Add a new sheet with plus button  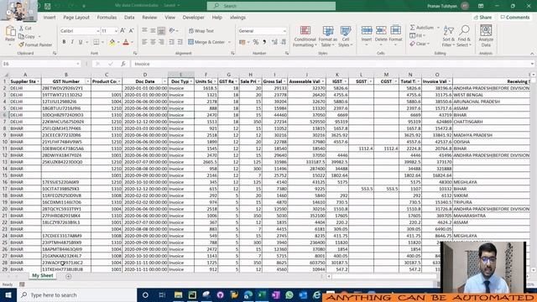pyautogui.click(x=69, y=276)
